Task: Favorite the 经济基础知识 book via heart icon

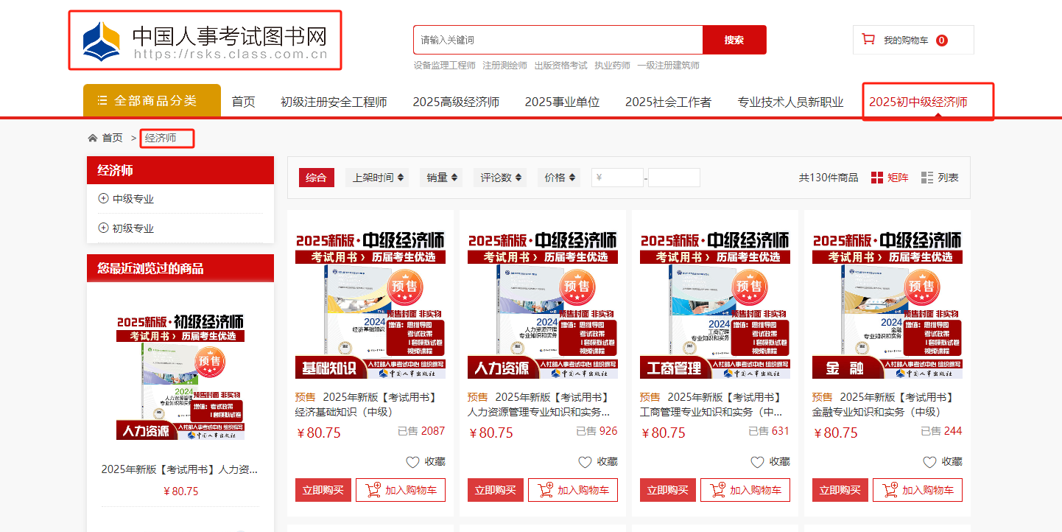Action: 413,462
